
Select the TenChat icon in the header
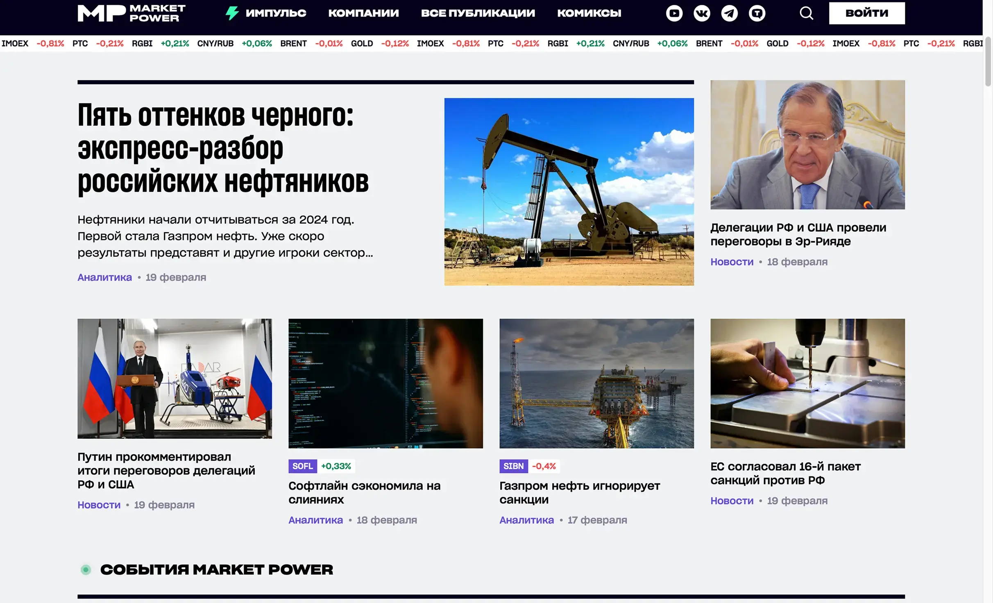pos(758,13)
